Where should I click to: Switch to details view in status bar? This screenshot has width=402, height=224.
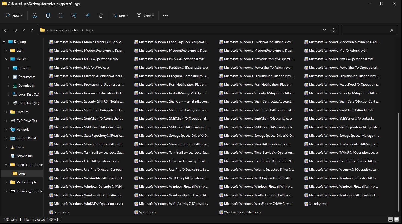[x=390, y=219]
